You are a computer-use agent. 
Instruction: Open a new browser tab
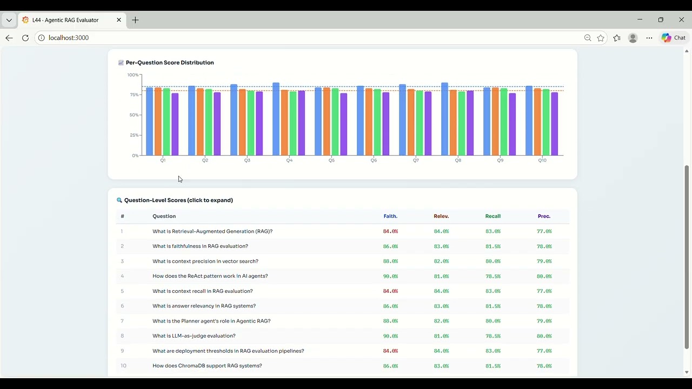(135, 20)
